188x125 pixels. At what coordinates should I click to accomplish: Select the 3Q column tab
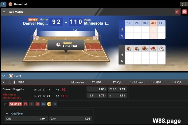(145, 23)
